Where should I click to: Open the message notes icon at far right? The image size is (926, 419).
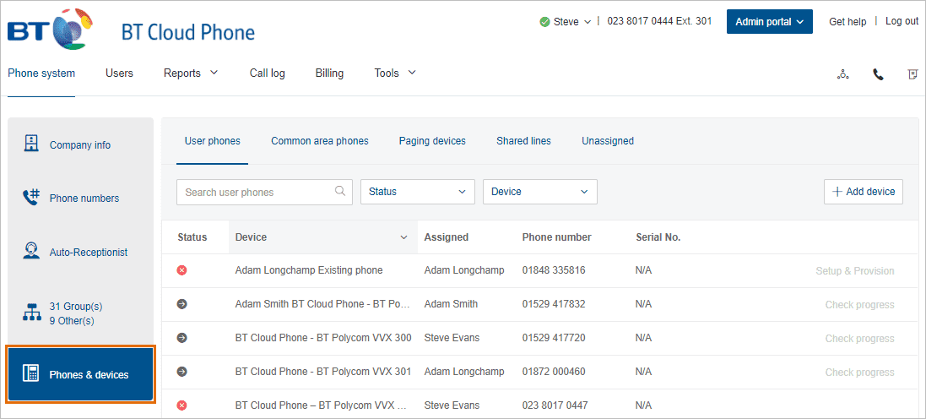(x=912, y=74)
